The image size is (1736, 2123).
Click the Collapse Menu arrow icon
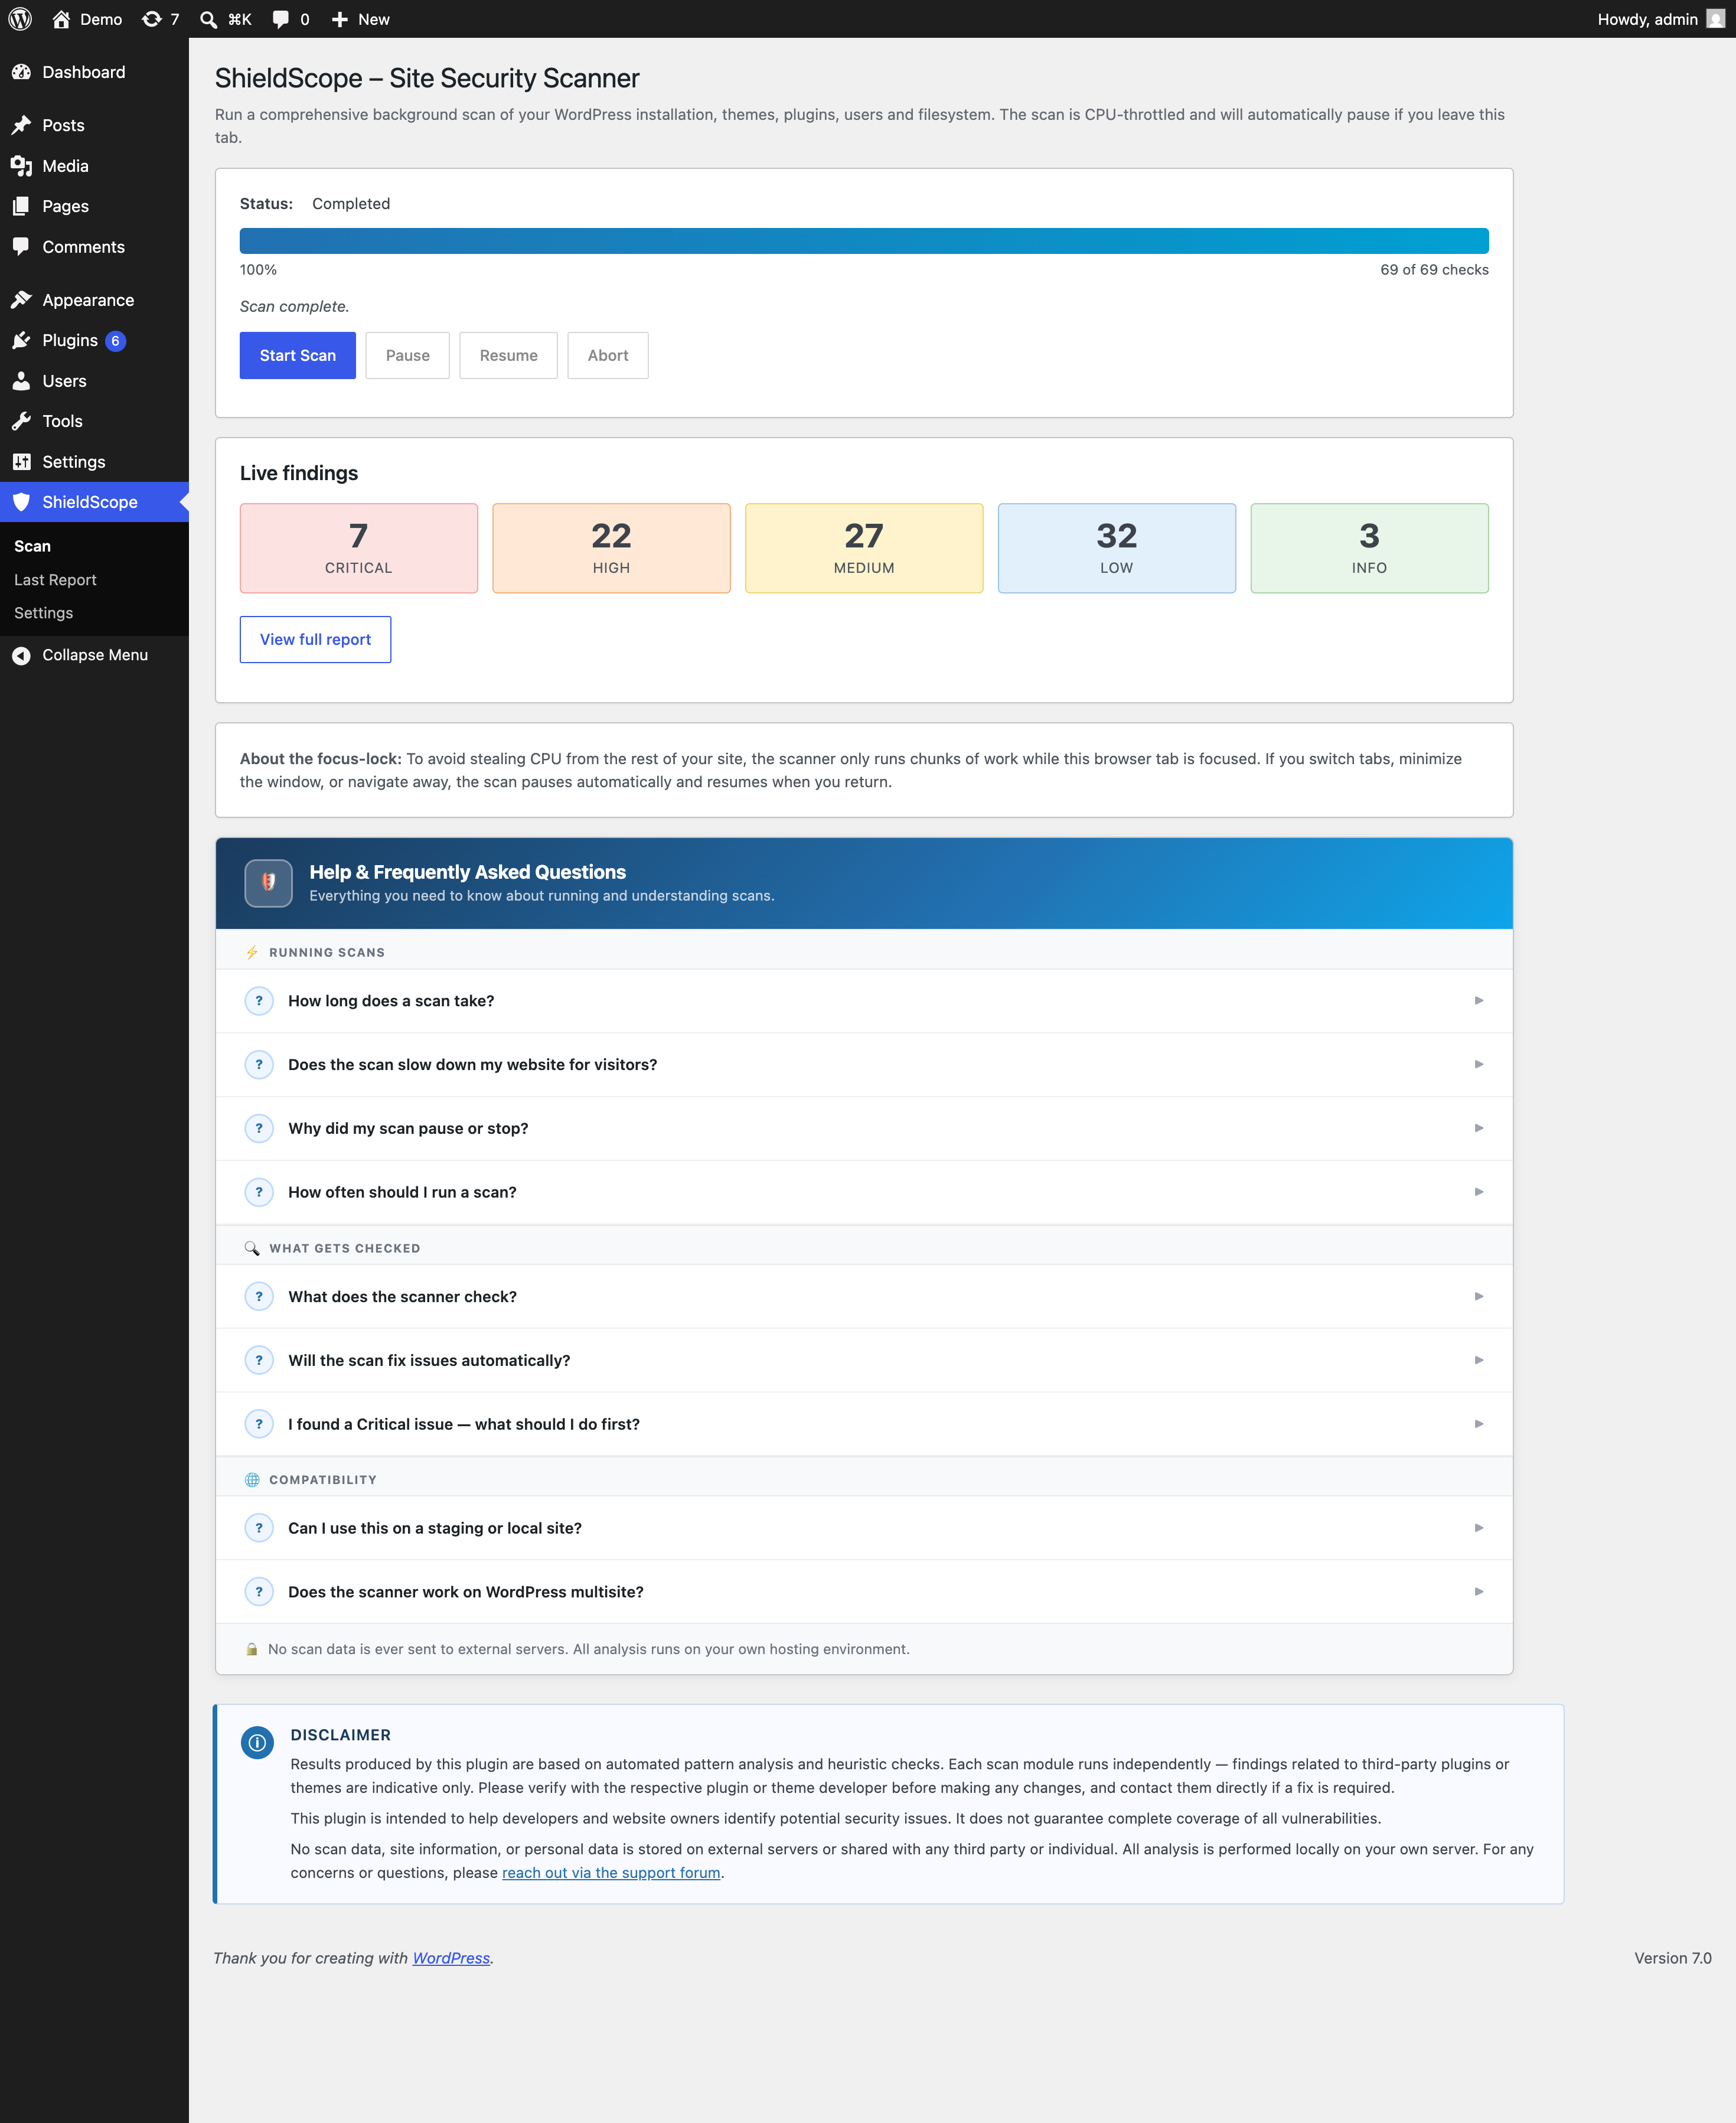[x=21, y=655]
